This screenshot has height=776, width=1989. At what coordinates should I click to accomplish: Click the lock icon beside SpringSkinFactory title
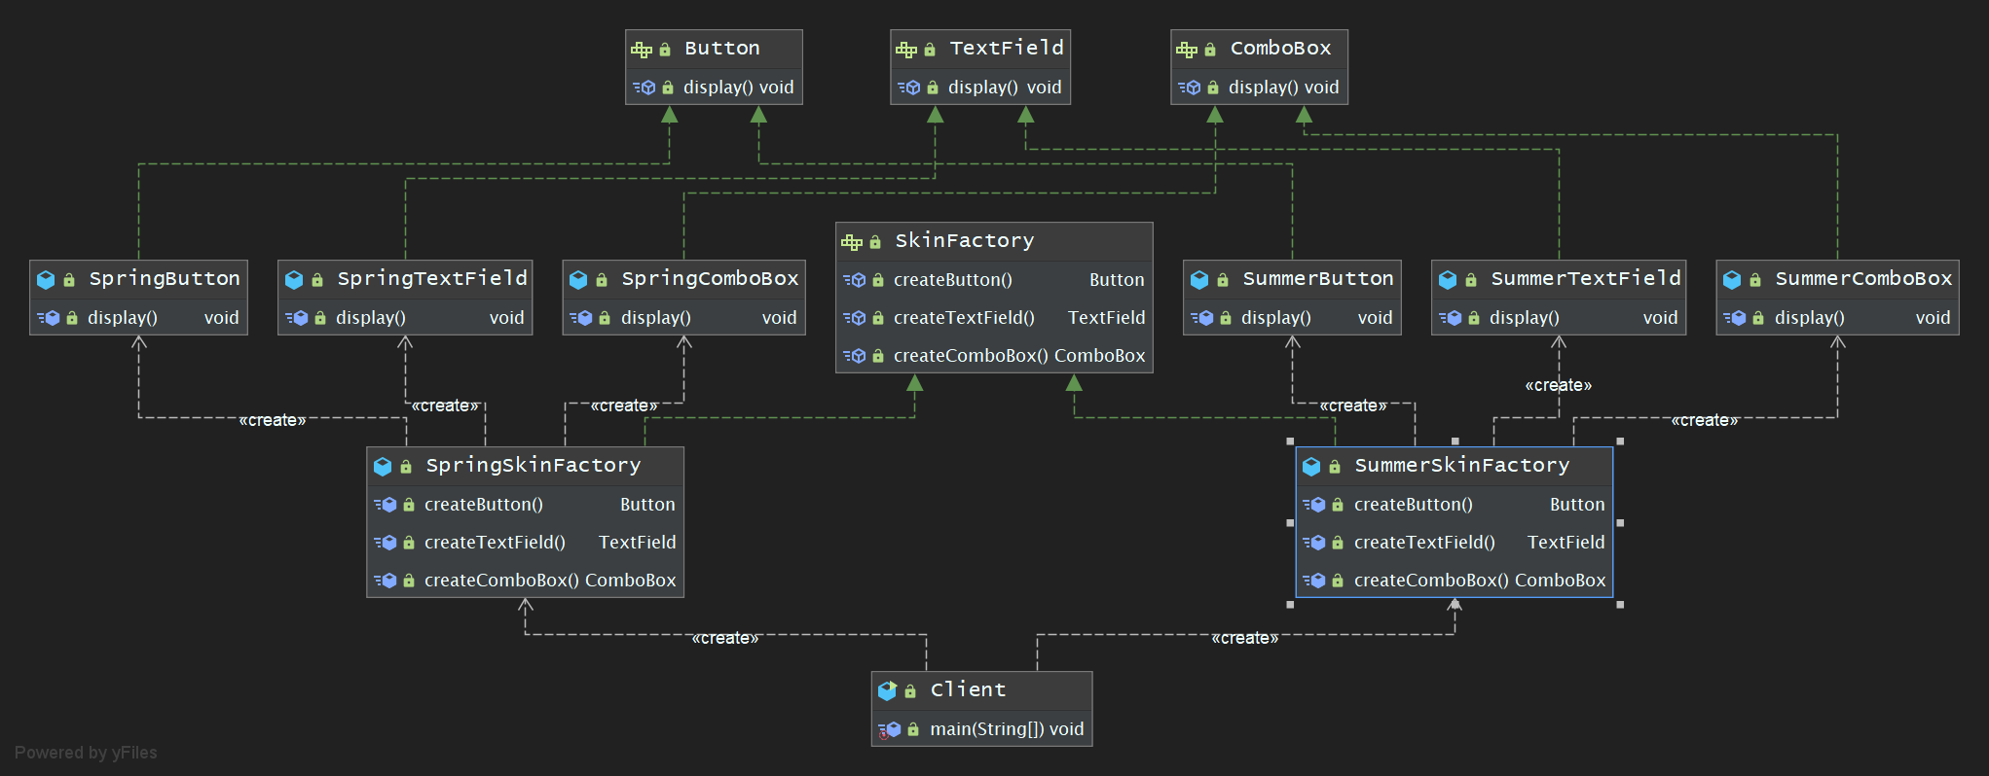pos(406,467)
